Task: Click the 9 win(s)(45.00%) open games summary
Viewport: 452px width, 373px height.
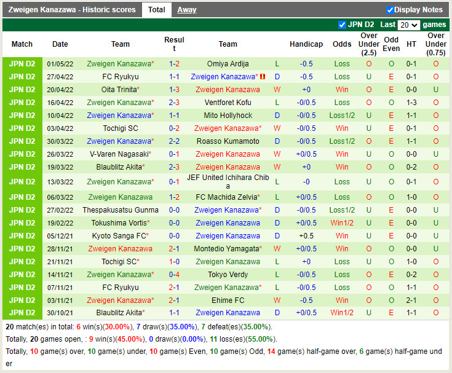Action: pyautogui.click(x=117, y=339)
